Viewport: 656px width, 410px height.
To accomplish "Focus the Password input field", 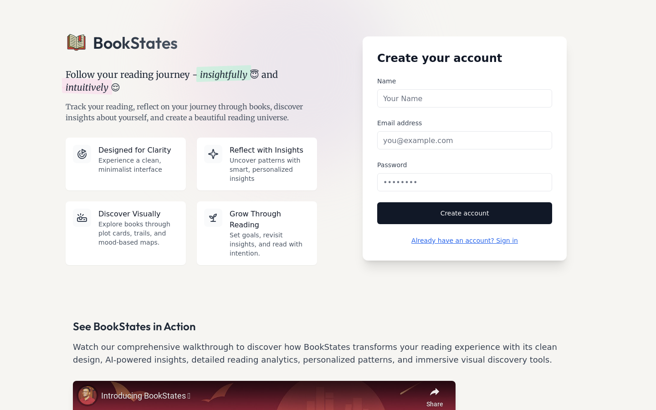I will tap(465, 182).
